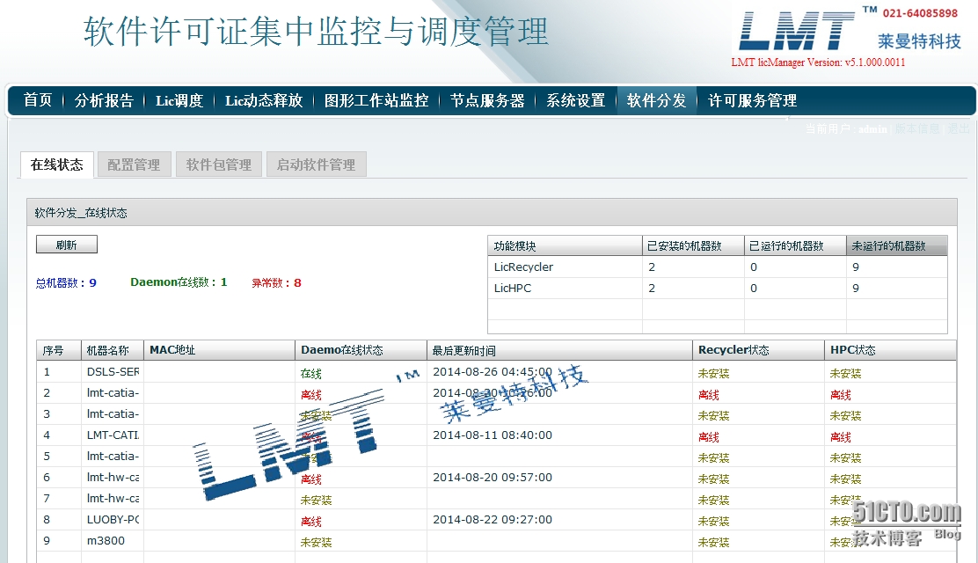Click the Daemon在线数 count text
This screenshot has width=978, height=563.
click(179, 282)
